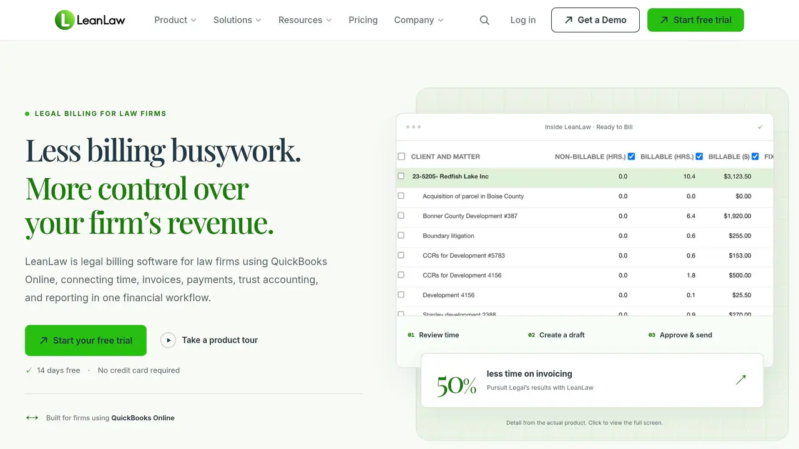799x449 pixels.
Task: Click the three-dot window icon in product preview
Action: 413,127
